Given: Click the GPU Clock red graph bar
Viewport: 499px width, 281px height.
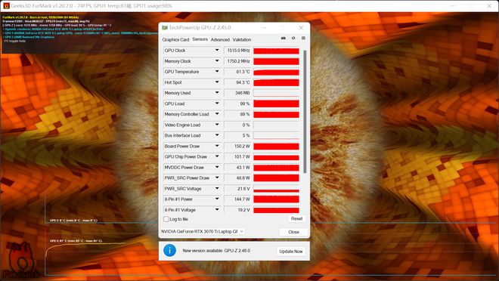Looking at the screenshot, I should coord(276,51).
